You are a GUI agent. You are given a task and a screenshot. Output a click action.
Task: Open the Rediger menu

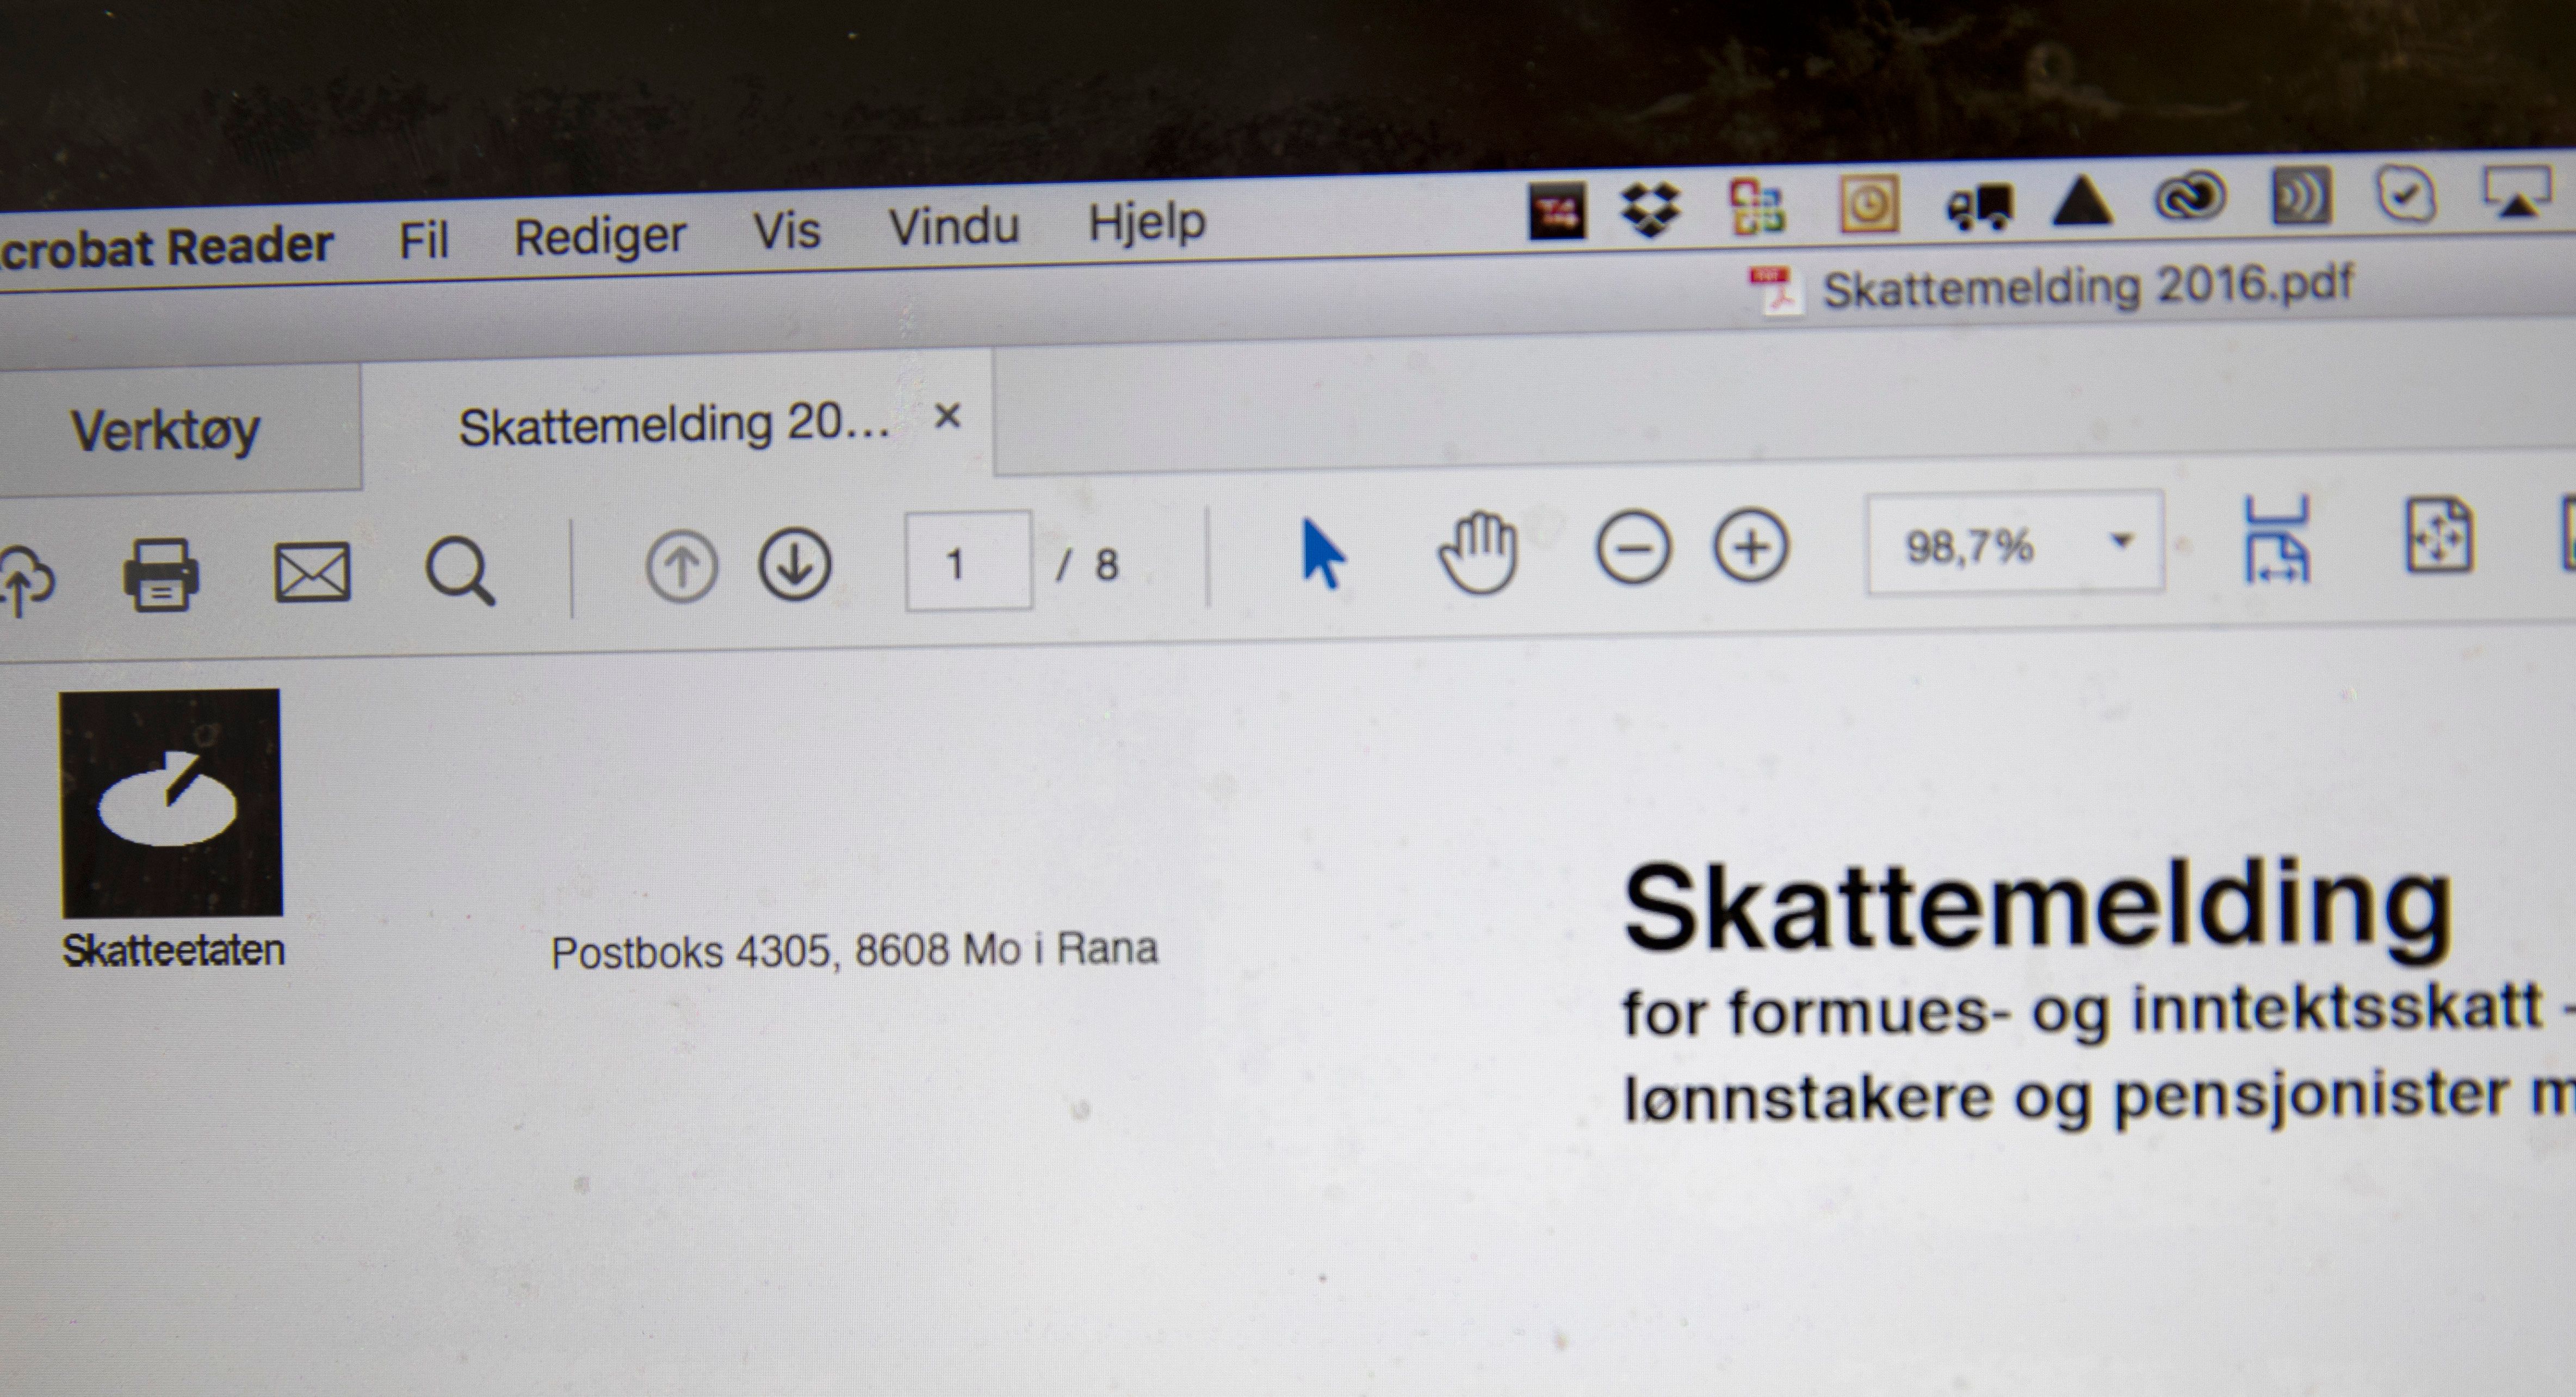pyautogui.click(x=599, y=236)
